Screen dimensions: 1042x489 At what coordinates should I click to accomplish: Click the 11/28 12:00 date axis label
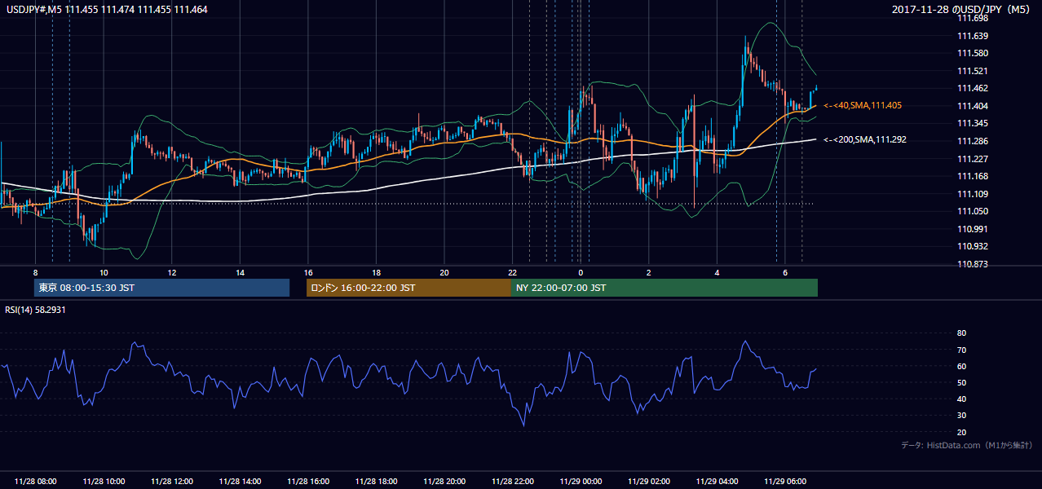click(172, 482)
